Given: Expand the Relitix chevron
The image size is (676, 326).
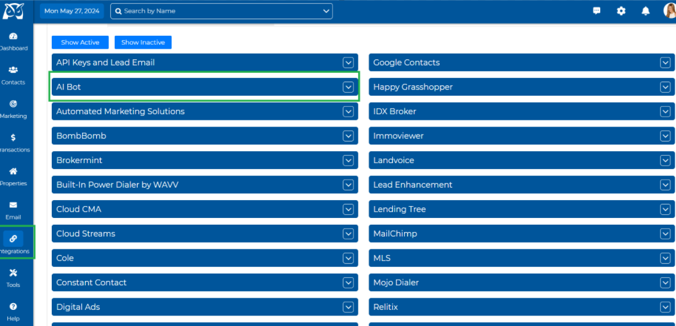Looking at the screenshot, I should pyautogui.click(x=665, y=307).
